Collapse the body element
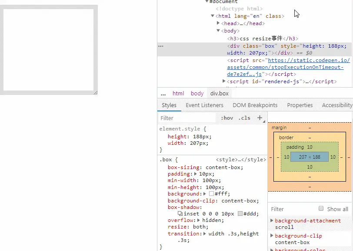The width and height of the screenshot is (353, 251). [218, 30]
